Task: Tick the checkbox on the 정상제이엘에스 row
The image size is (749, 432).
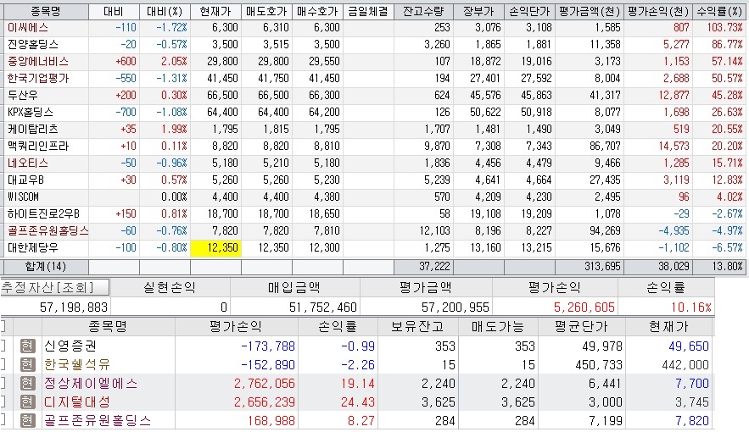Action: 3,384
